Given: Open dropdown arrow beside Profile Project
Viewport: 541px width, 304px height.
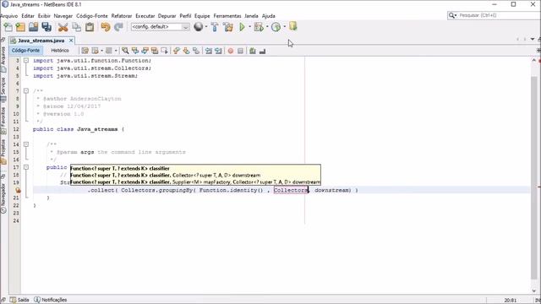Looking at the screenshot, I should pos(284,27).
